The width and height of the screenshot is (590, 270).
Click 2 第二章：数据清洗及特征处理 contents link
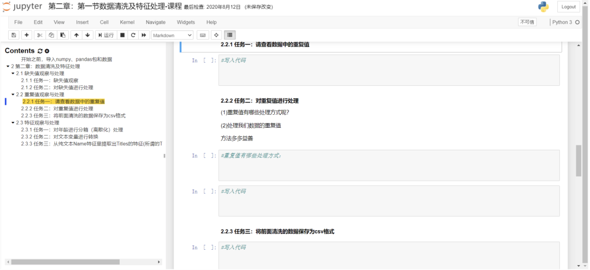pyautogui.click(x=45, y=66)
